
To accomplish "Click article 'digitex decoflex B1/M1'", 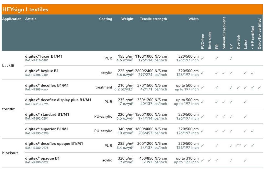I will coord(47,85).
